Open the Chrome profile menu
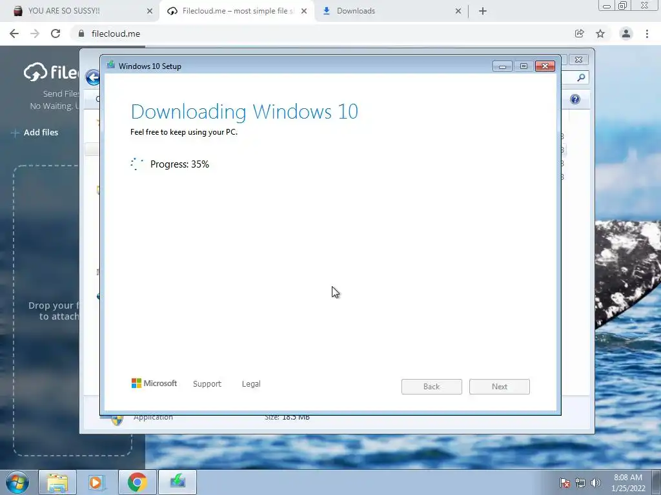 pos(626,34)
